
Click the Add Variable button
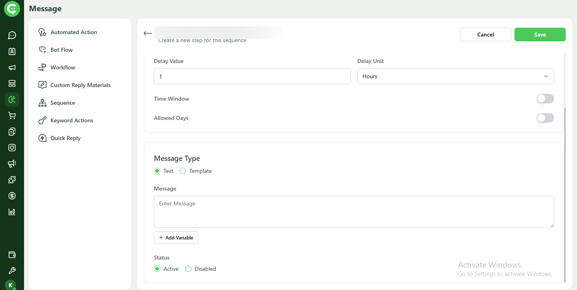[x=176, y=237]
